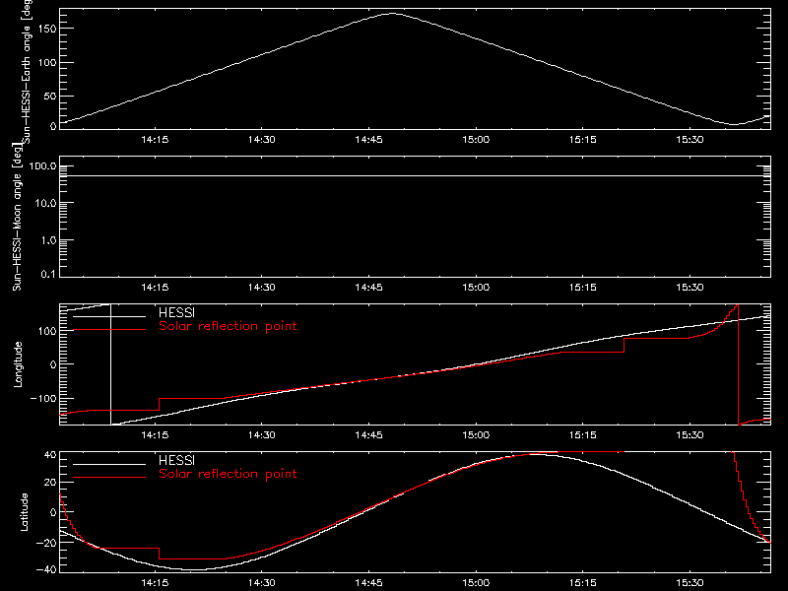Select the HESSI legend label in Longitude plot
788x591 pixels.
tap(176, 312)
